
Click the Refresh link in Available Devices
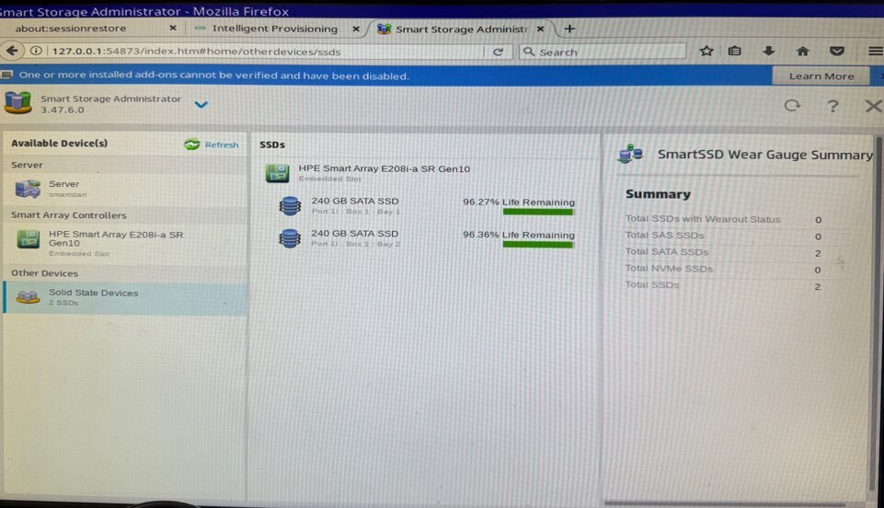click(222, 144)
